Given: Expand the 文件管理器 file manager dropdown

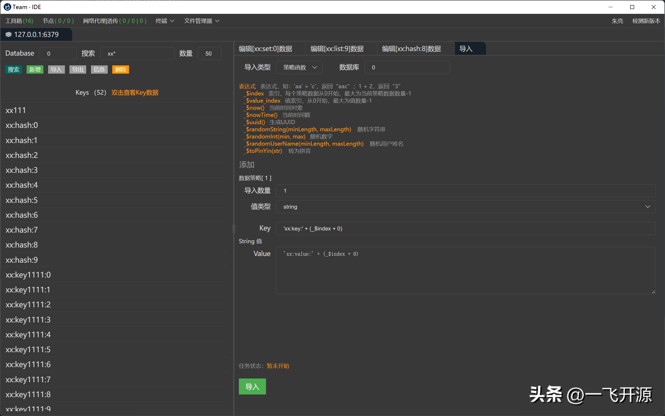Looking at the screenshot, I should coord(201,21).
